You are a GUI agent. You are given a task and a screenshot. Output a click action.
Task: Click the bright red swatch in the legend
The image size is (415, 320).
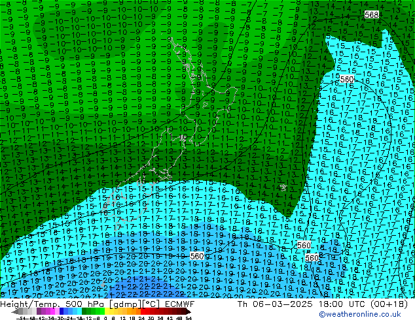[143, 312]
